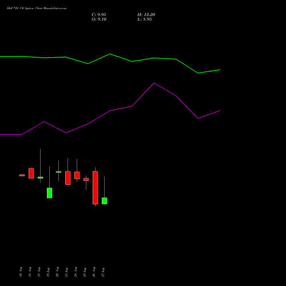Click the red candle for 21 Aug
286x286 pixels.
[x=68, y=178]
